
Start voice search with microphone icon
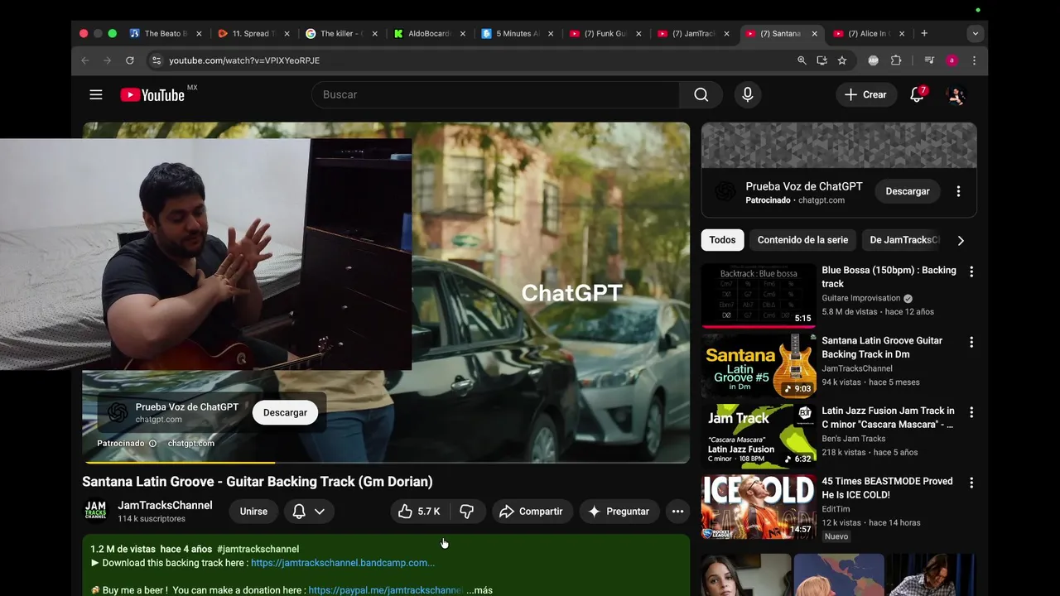(x=747, y=94)
